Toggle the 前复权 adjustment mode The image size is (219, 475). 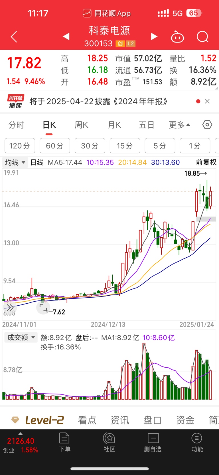pyautogui.click(x=206, y=163)
